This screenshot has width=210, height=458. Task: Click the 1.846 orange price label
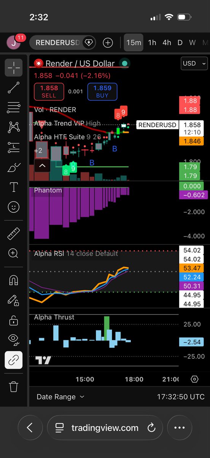[x=192, y=141]
